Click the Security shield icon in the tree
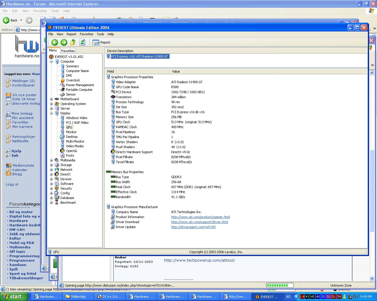Image resolution: width=377 pixels, height=301 pixels. [x=57, y=188]
